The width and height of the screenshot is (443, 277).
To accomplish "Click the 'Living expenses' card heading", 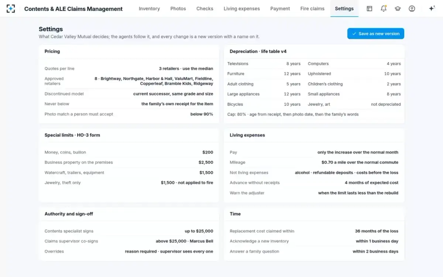I will pos(247,135).
